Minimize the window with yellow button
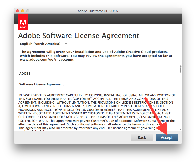The image size is (196, 164). (x=23, y=11)
